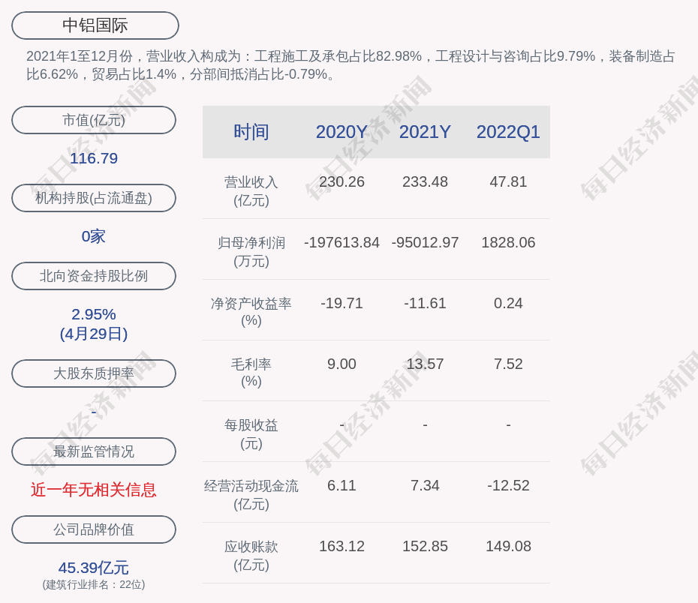698x603 pixels.
Task: Open the 北向资金持股比例 label pill
Action: (x=94, y=276)
